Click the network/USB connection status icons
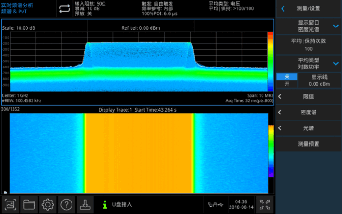 216,205
